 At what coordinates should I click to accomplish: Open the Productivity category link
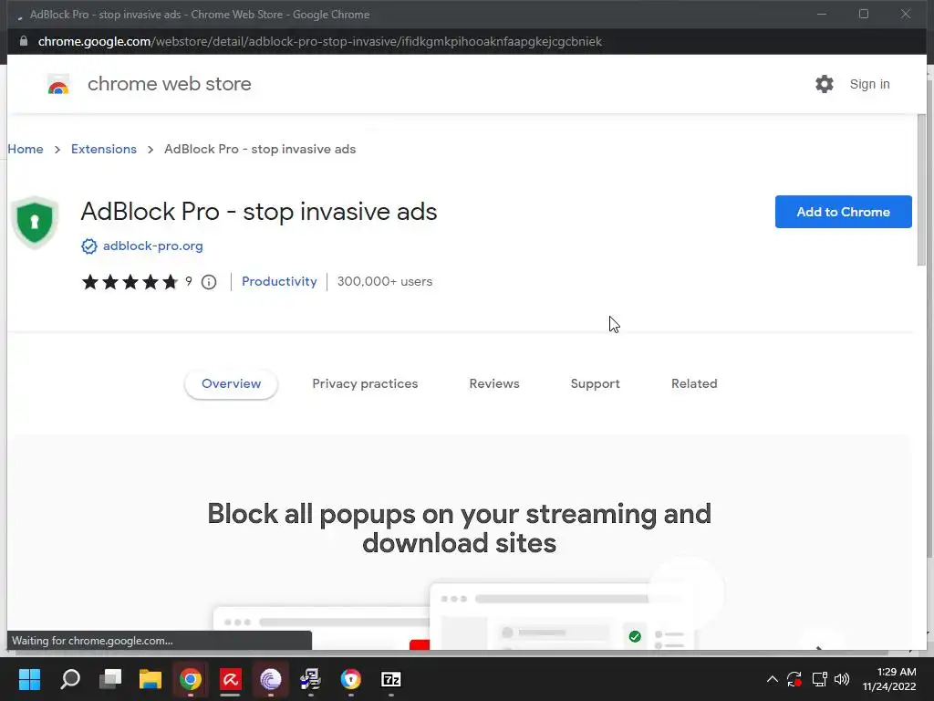click(279, 281)
